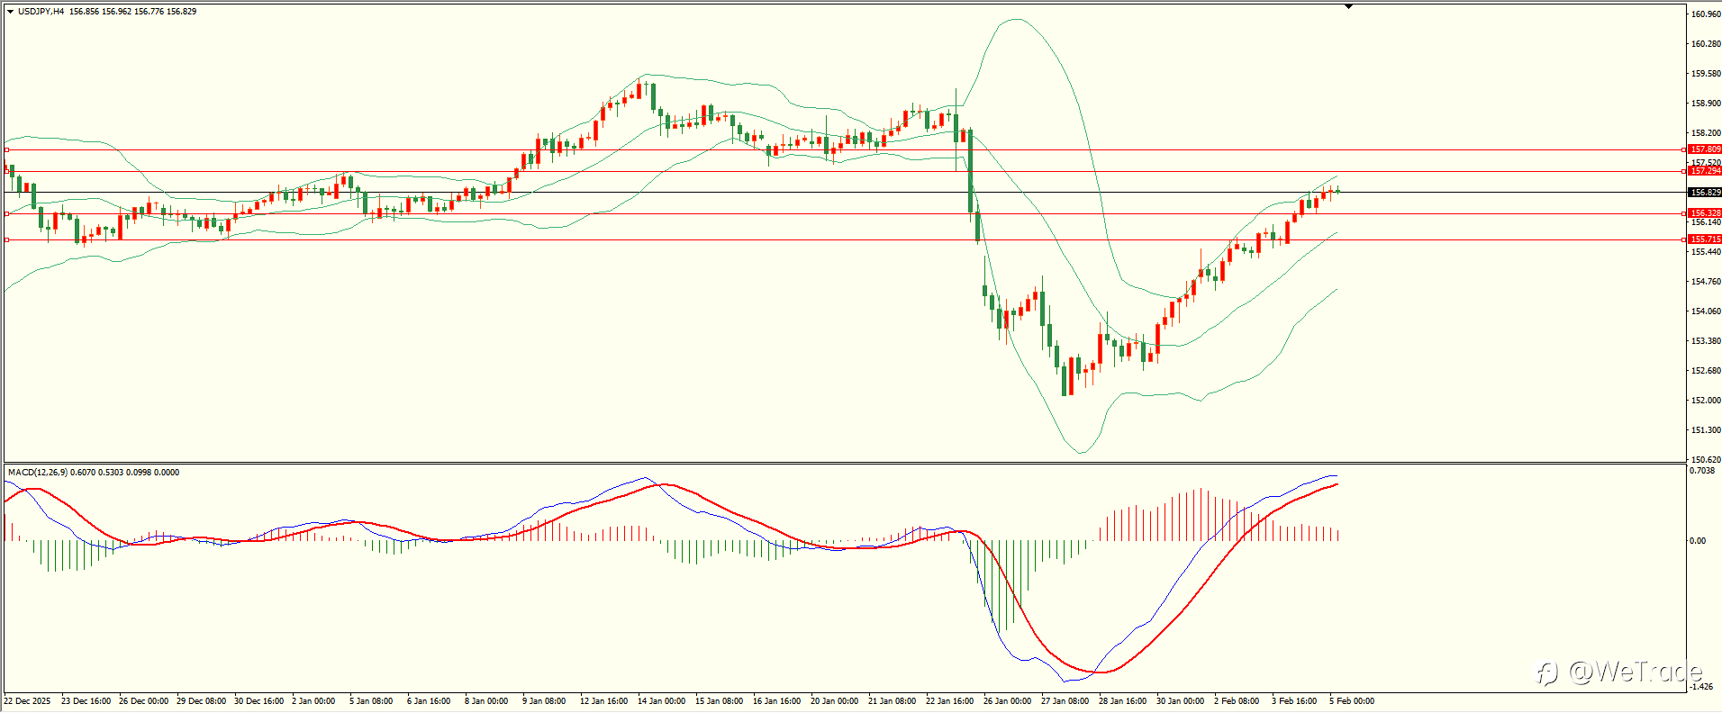
Task: Select the red 155.715 price level tag
Action: [1705, 239]
